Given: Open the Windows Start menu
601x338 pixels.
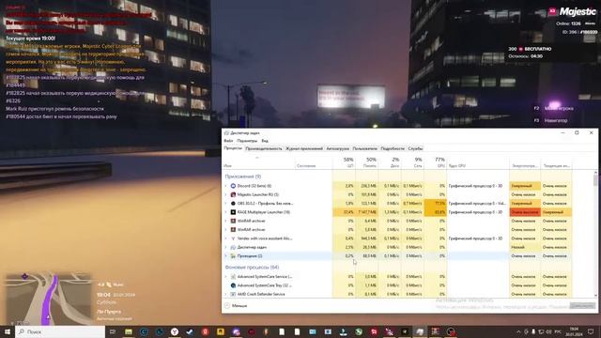Looking at the screenshot, I should click(x=8, y=331).
